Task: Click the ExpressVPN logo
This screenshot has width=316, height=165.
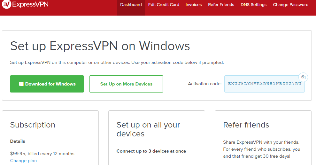Action: click(25, 4)
